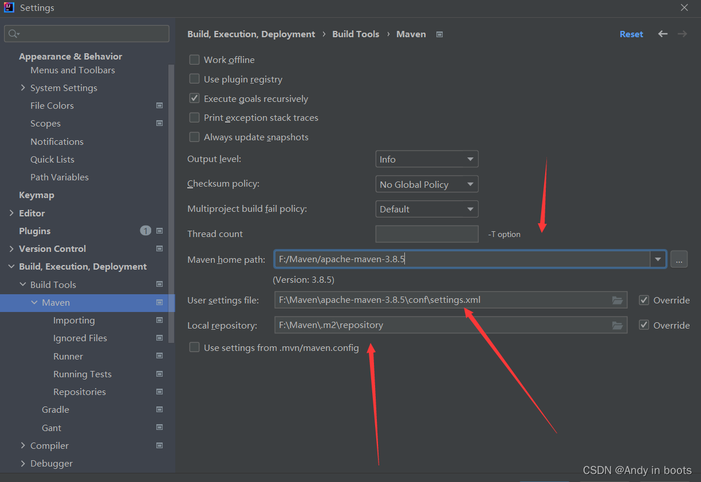The height and width of the screenshot is (482, 701).
Task: Click project-level icon next to Runner
Action: tap(159, 356)
